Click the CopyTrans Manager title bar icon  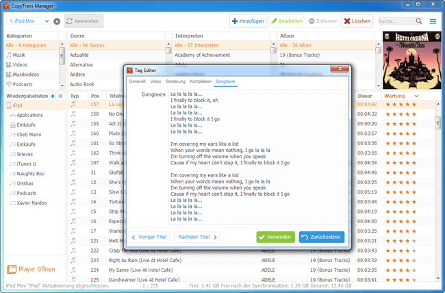(6, 6)
